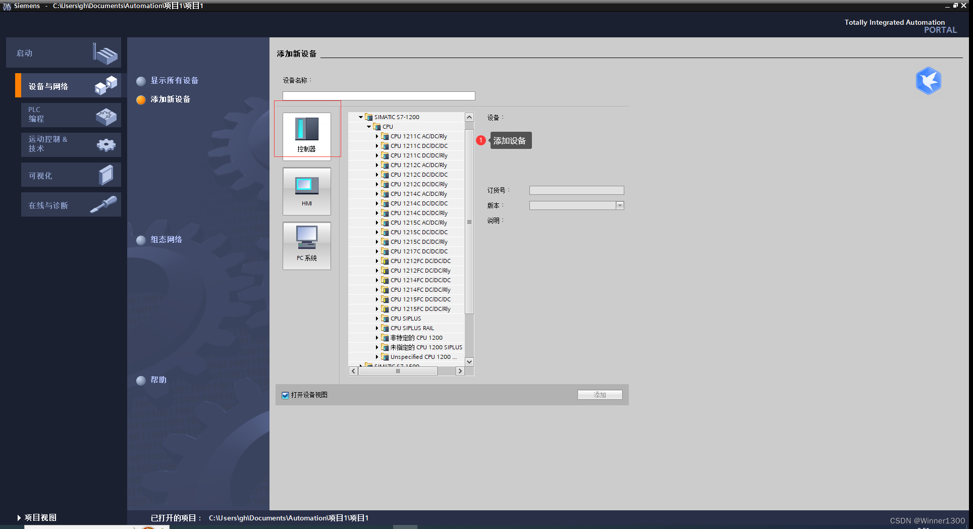Click device tree scroll up arrow

tap(469, 117)
